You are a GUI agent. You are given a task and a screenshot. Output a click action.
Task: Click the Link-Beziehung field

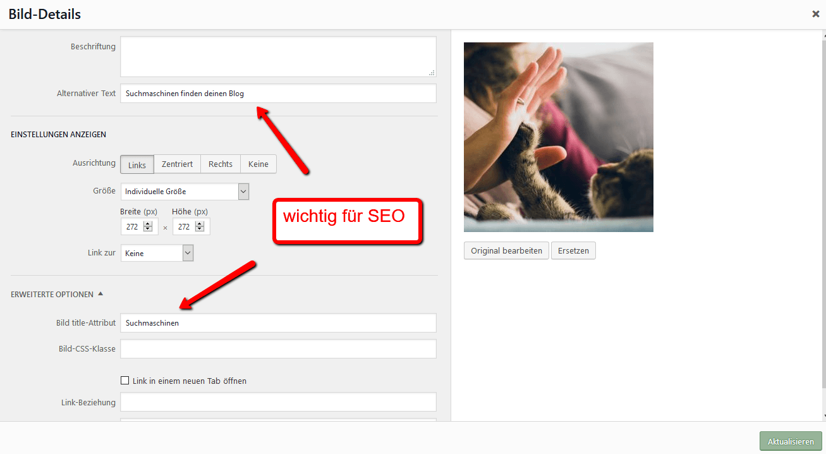[x=278, y=402]
